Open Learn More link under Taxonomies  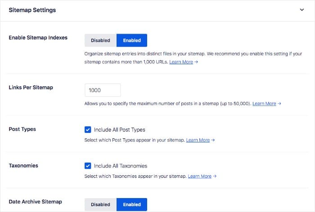click(200, 176)
